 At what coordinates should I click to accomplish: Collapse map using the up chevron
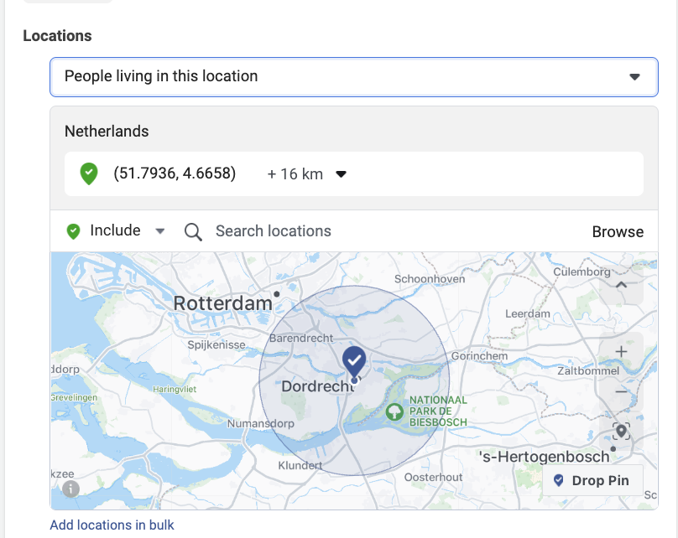tap(621, 285)
